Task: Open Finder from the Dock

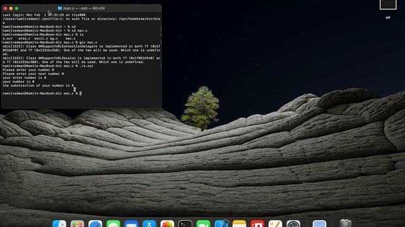Action: [59, 224]
